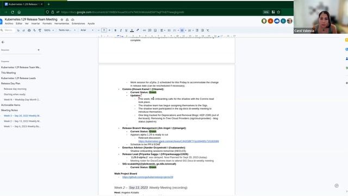Click the explore button at bottom right
Viewport: 348px width, 196px height.
click(337, 186)
